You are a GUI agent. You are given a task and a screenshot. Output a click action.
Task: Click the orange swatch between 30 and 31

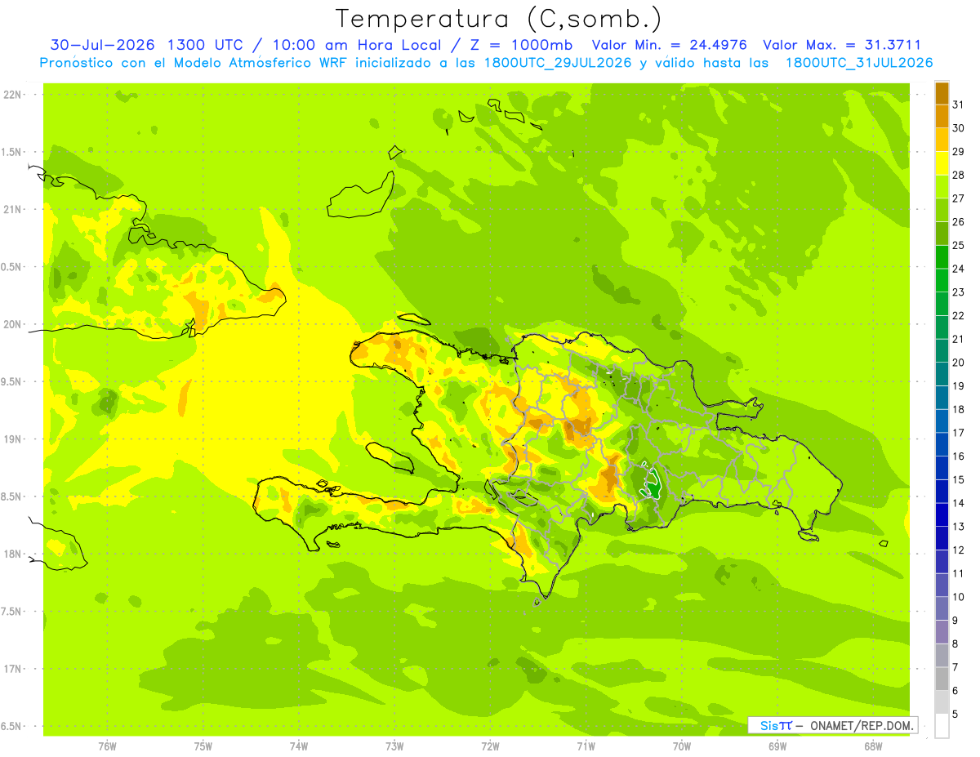coord(942,116)
